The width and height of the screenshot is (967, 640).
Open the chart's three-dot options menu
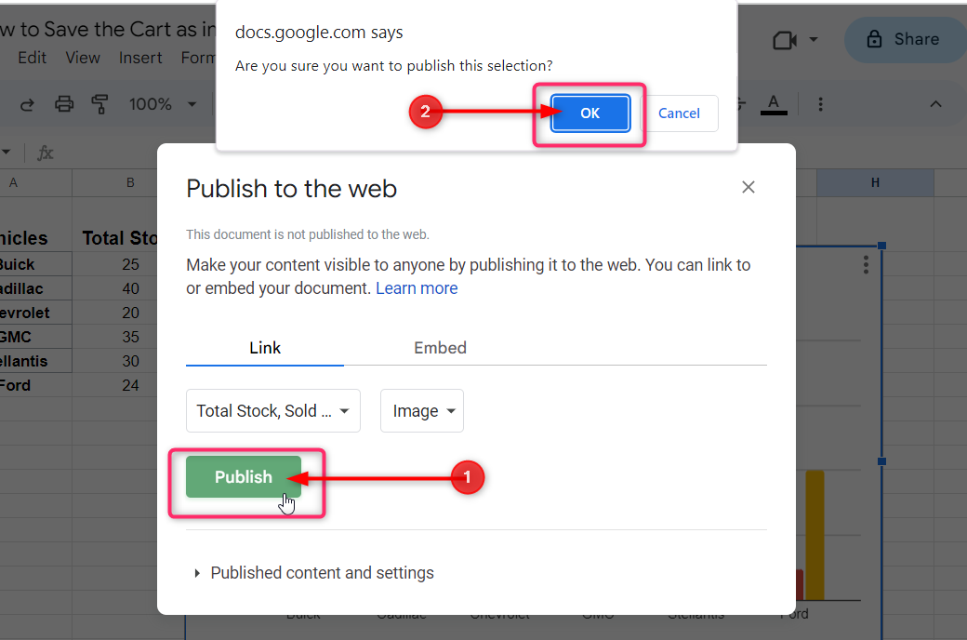click(x=866, y=265)
